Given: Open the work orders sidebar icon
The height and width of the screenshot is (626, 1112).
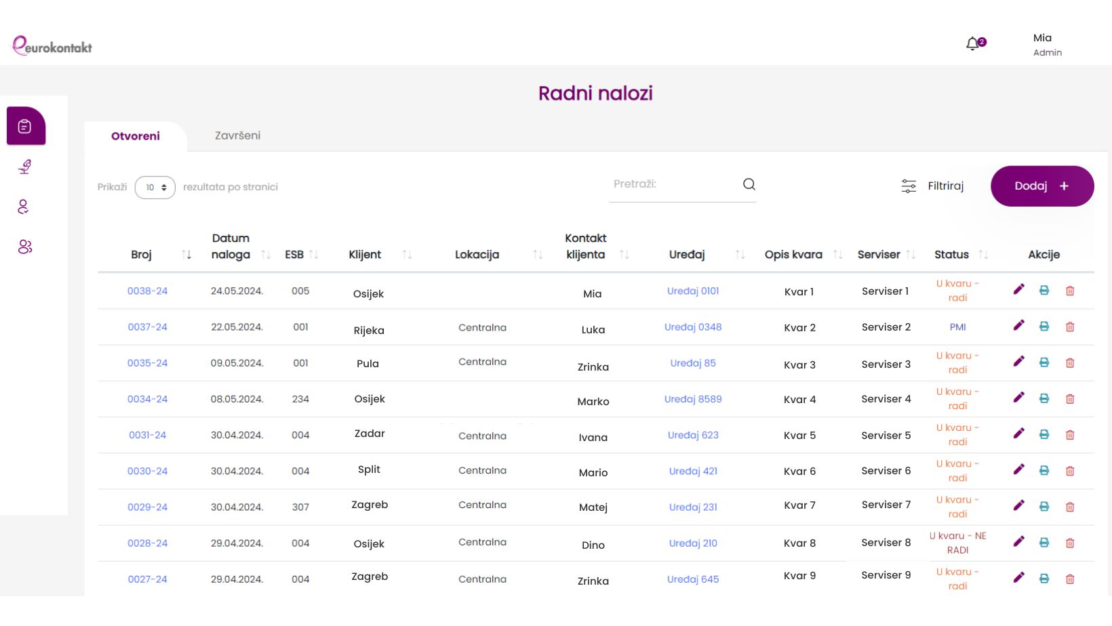Looking at the screenshot, I should [x=26, y=126].
